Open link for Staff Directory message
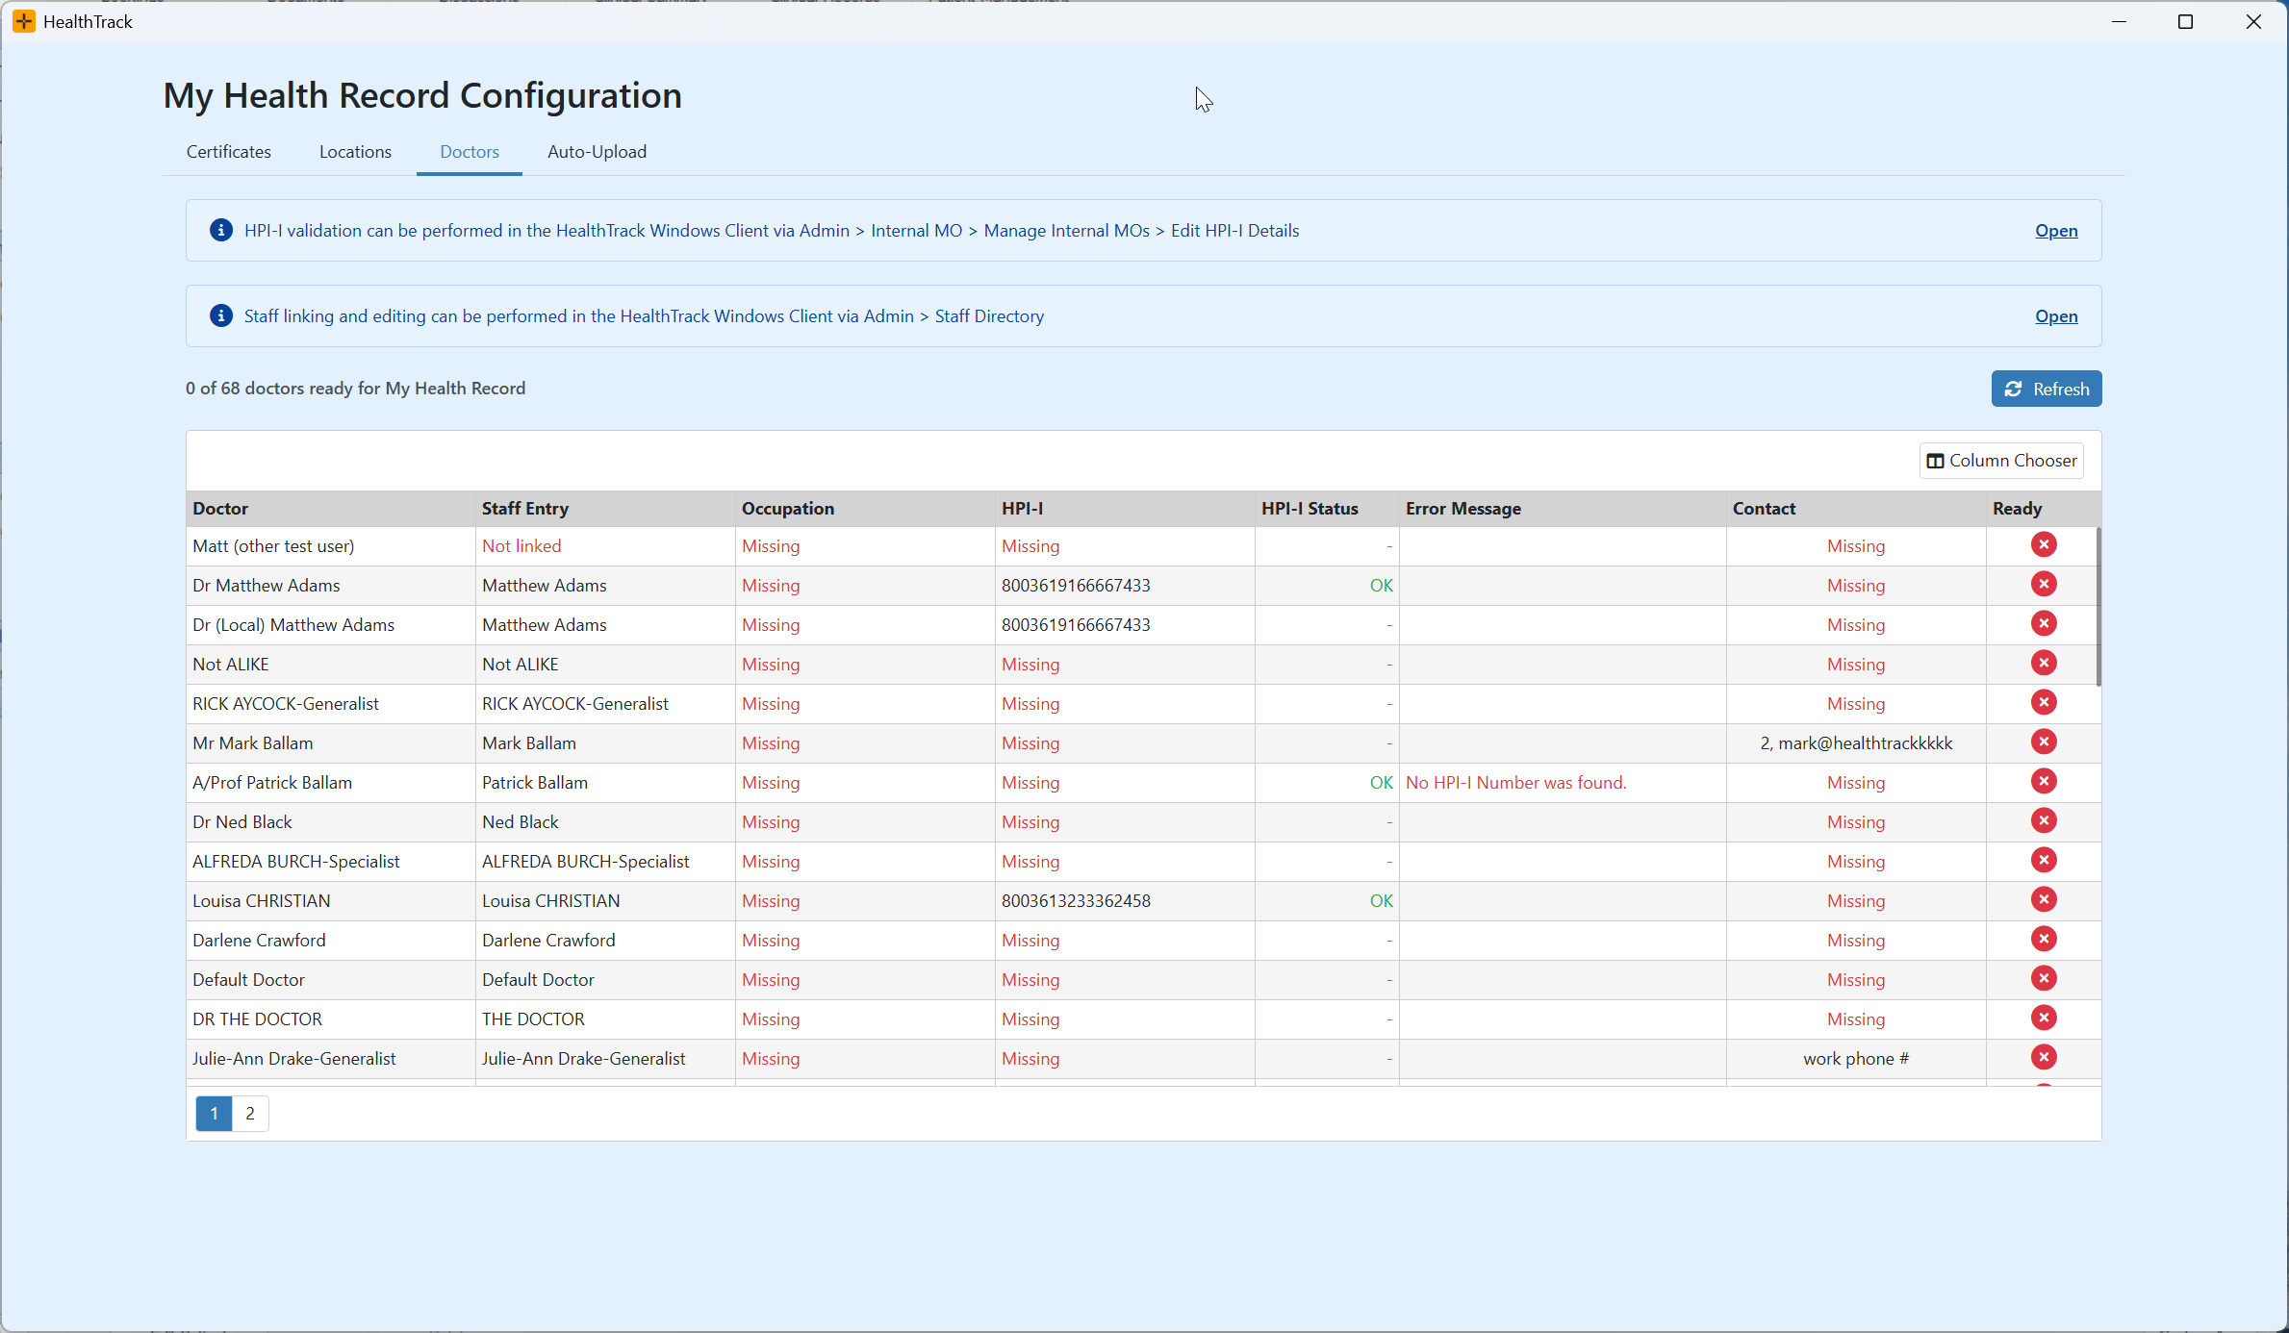This screenshot has width=2289, height=1333. click(2056, 316)
